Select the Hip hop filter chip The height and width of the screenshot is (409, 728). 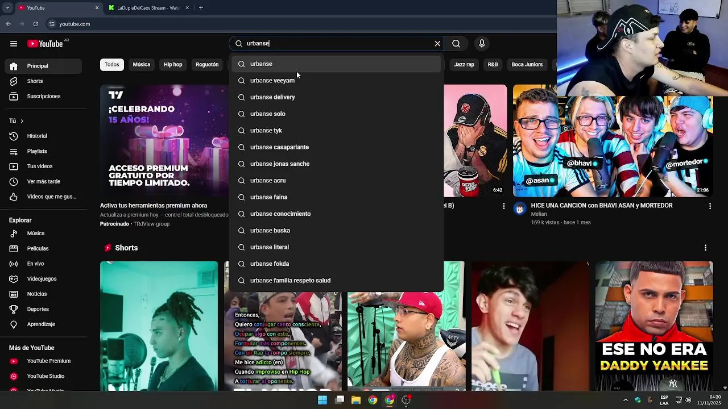pyautogui.click(x=173, y=65)
